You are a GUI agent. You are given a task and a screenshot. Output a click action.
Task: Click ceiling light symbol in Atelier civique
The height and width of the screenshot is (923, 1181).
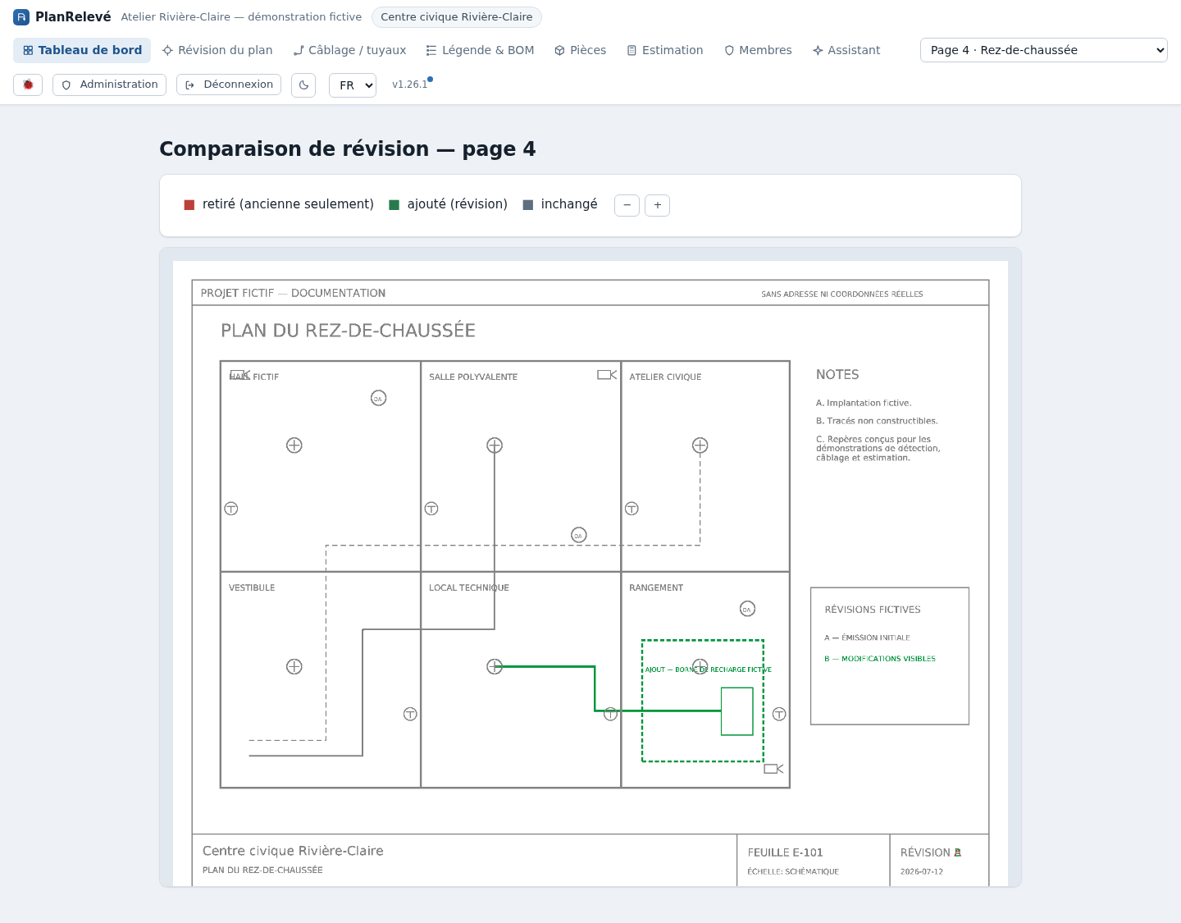[x=700, y=446]
